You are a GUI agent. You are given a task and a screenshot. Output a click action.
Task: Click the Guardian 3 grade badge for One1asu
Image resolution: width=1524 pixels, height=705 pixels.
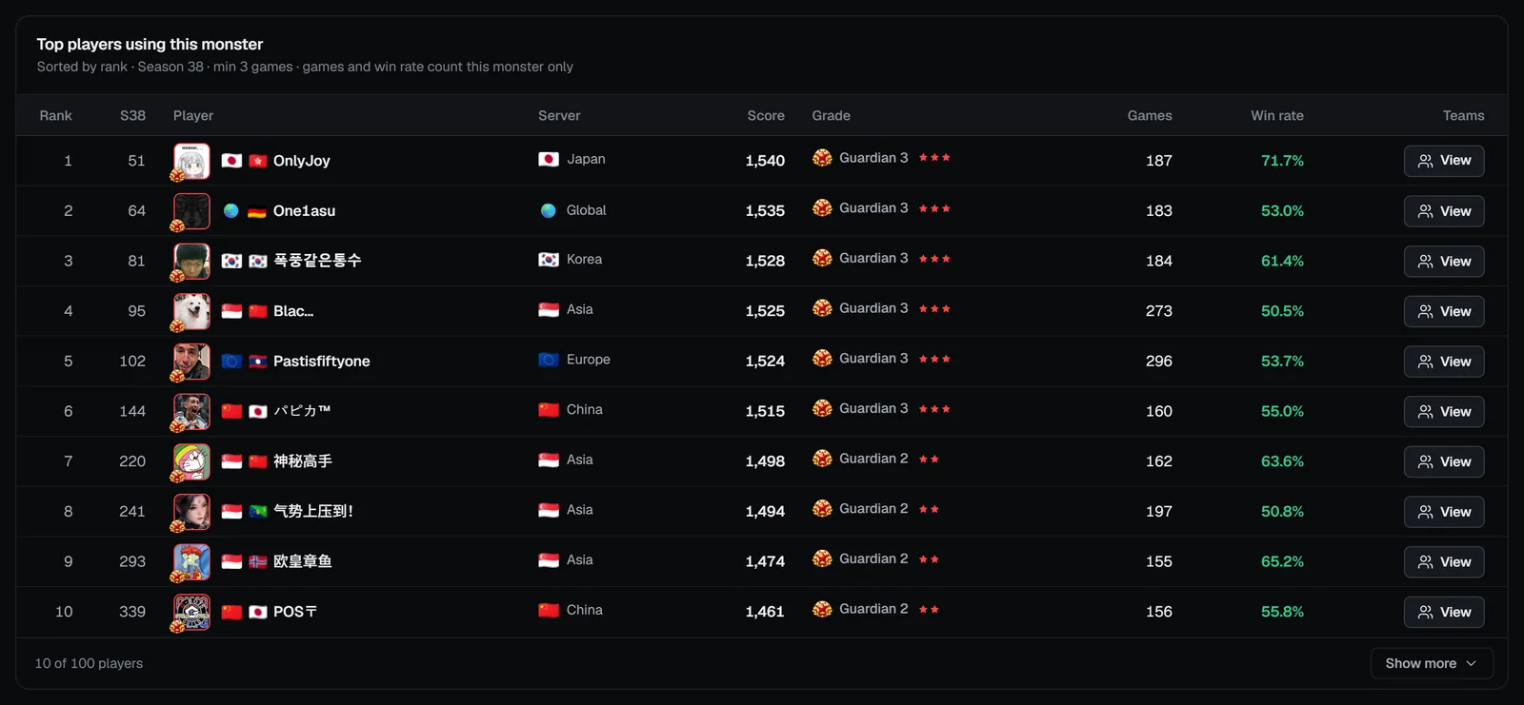(823, 208)
